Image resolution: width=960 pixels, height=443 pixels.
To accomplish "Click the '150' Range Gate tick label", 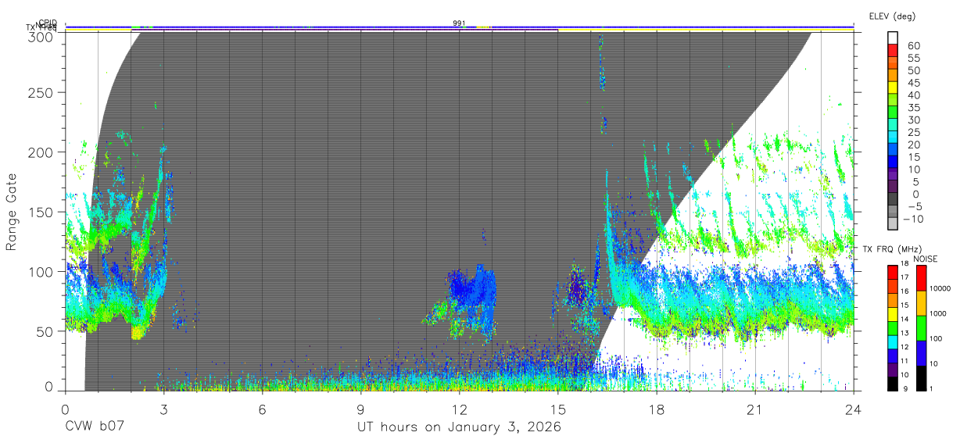I will tap(41, 212).
